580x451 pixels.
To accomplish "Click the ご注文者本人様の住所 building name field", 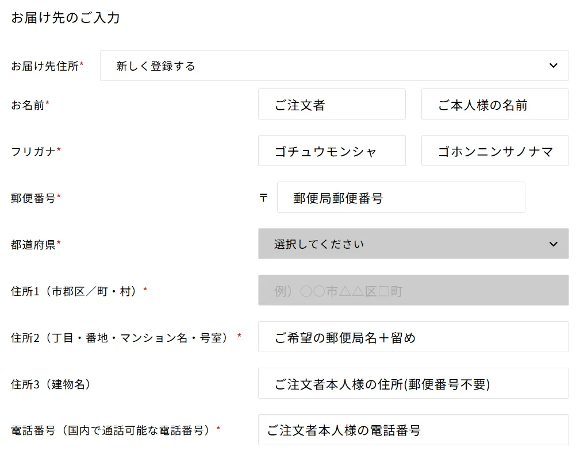I will (413, 384).
